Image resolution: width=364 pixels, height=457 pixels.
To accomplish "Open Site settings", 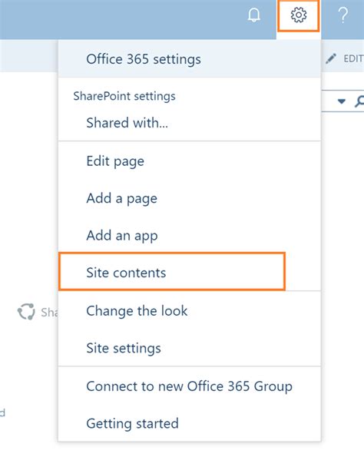I will point(190,348).
